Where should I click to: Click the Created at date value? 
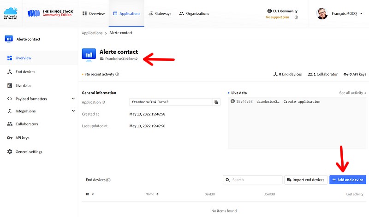[x=147, y=114]
